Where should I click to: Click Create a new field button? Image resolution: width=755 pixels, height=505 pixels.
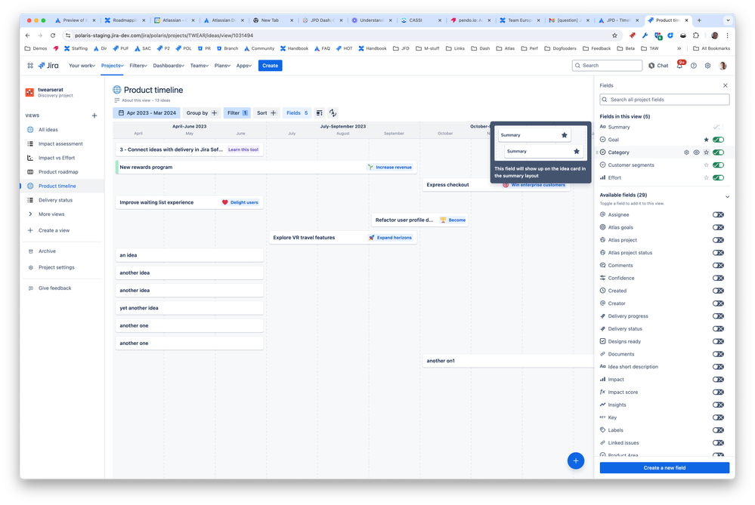[664, 467]
